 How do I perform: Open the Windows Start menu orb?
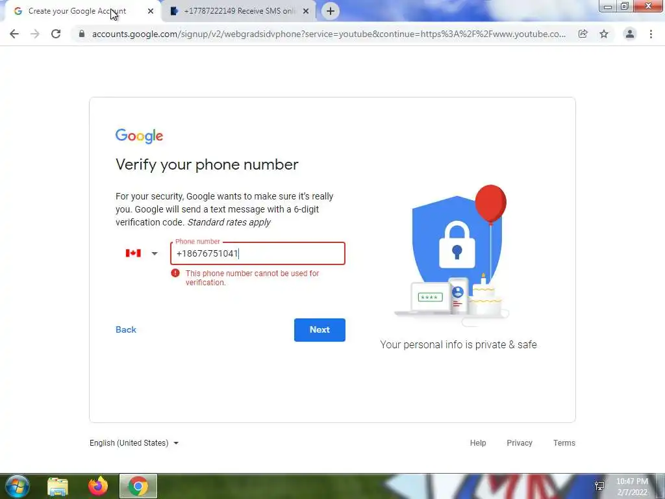(18, 486)
